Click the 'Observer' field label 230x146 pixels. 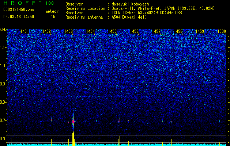pos(74,4)
